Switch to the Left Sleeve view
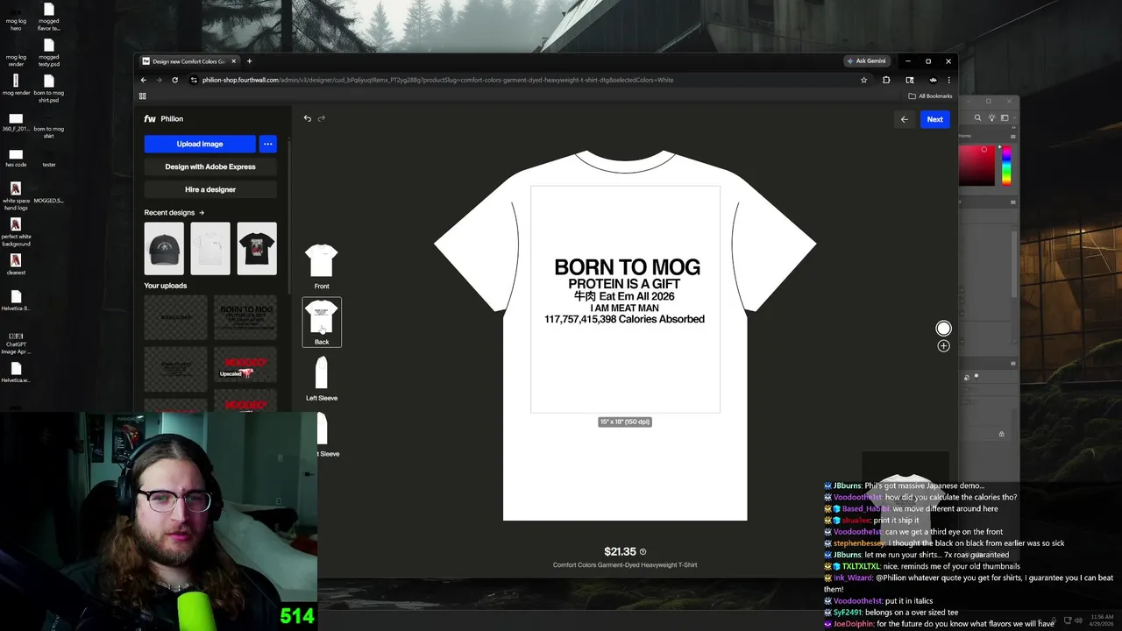1122x631 pixels. (322, 378)
